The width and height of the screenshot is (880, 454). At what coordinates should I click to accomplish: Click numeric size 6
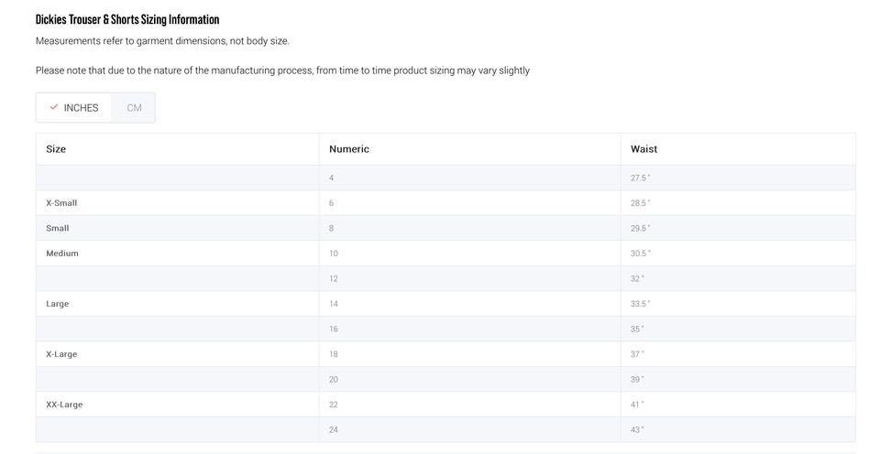click(331, 203)
